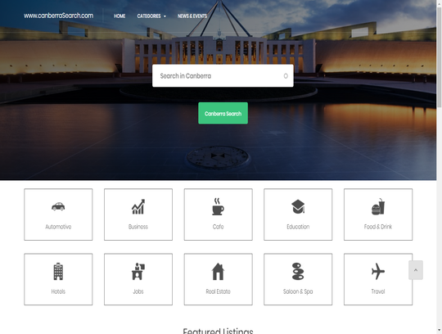Open the News & Events menu item
The width and height of the screenshot is (442, 334).
point(192,16)
